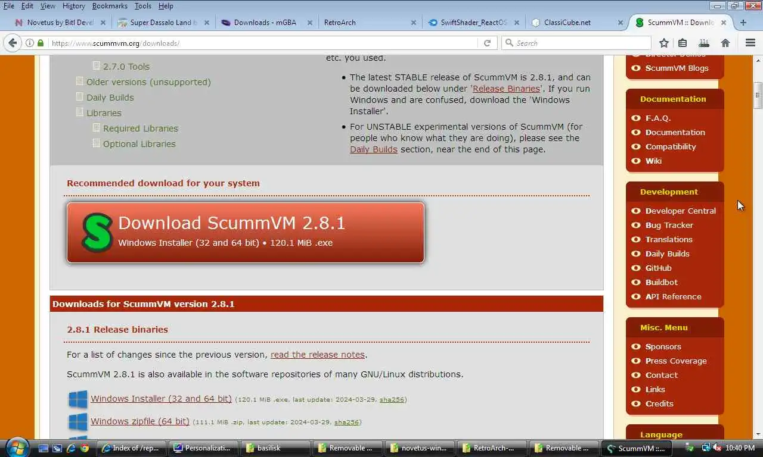This screenshot has width=763, height=457.
Task: Open API Reference sidebar link
Action: pyautogui.click(x=674, y=296)
